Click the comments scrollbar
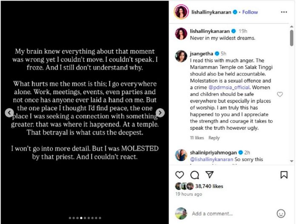The width and height of the screenshot is (296, 224). click(291, 38)
